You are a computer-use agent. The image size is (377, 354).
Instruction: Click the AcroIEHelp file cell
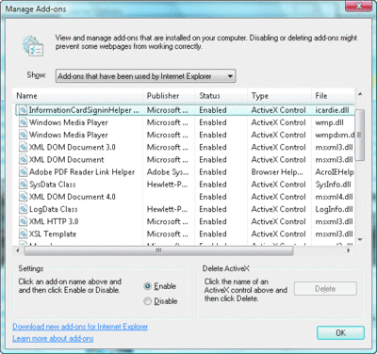pos(335,172)
